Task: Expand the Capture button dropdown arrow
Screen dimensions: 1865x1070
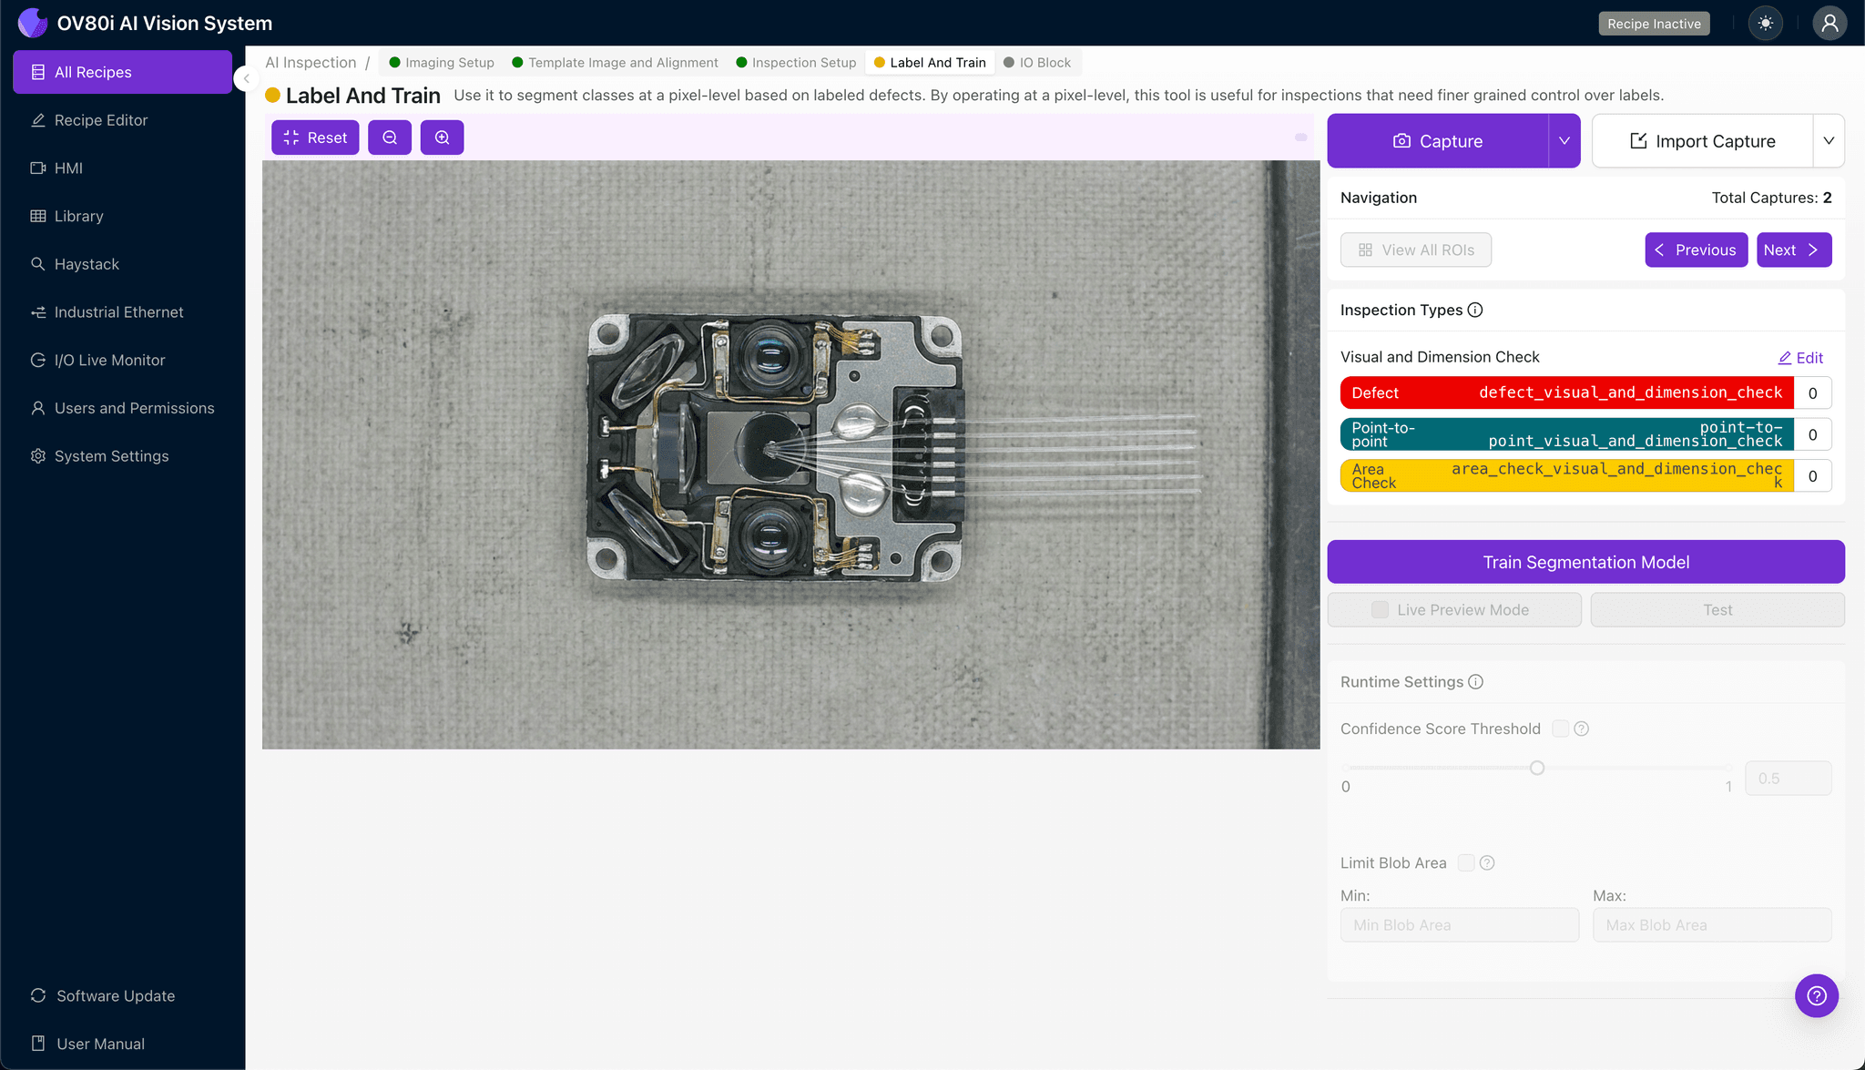Action: [1564, 141]
